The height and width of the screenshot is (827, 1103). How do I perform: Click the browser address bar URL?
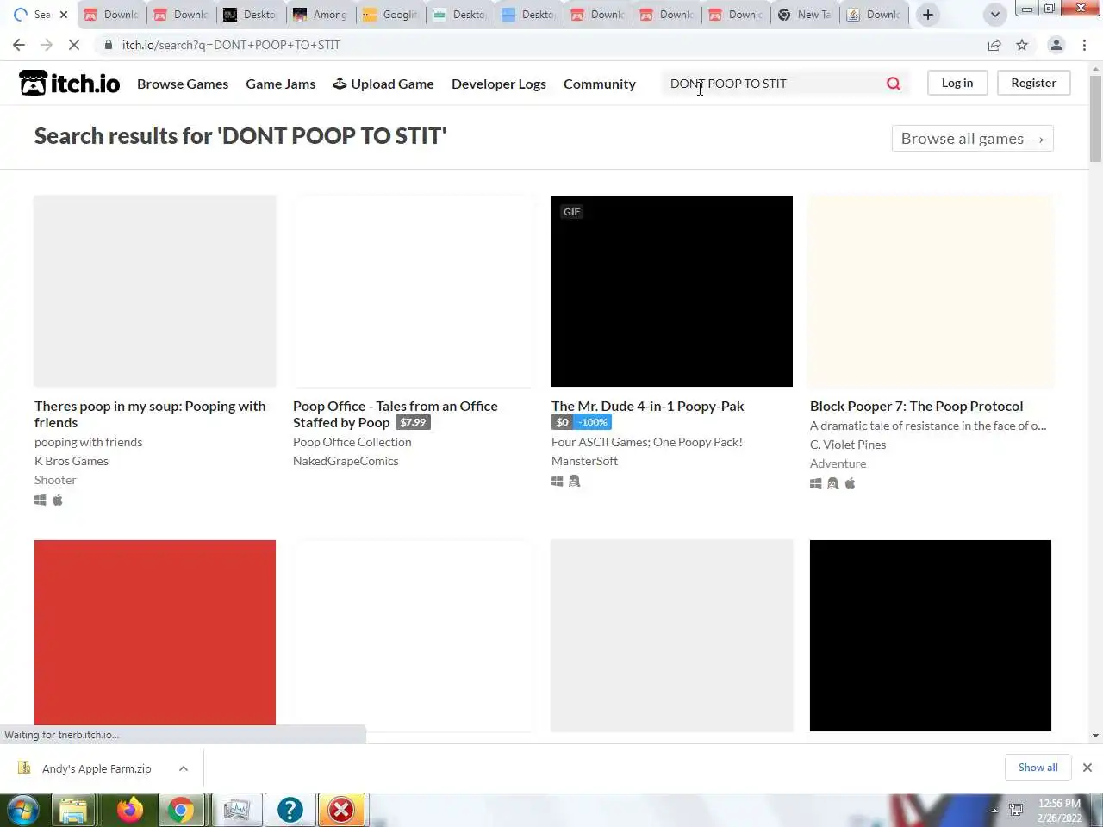[x=231, y=45]
